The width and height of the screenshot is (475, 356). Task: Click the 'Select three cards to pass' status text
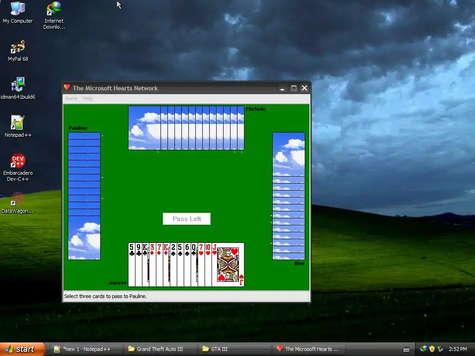[105, 296]
